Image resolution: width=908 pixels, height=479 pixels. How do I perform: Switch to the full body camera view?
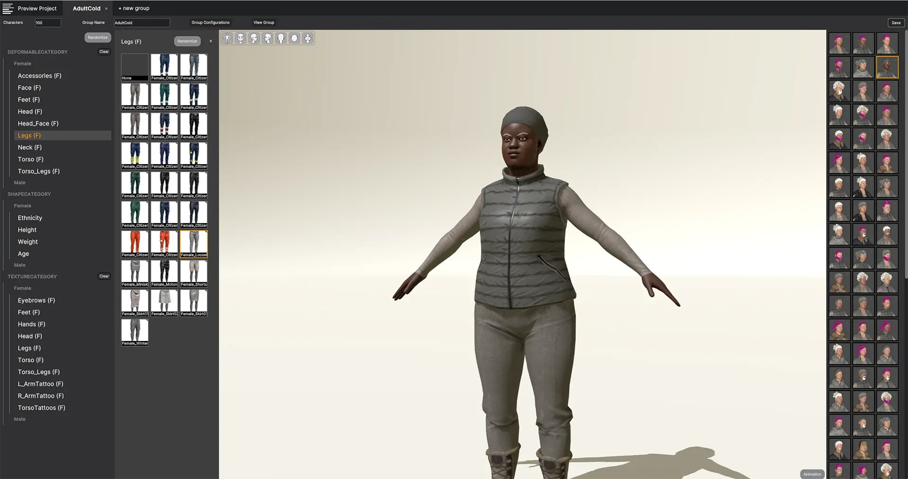click(227, 38)
